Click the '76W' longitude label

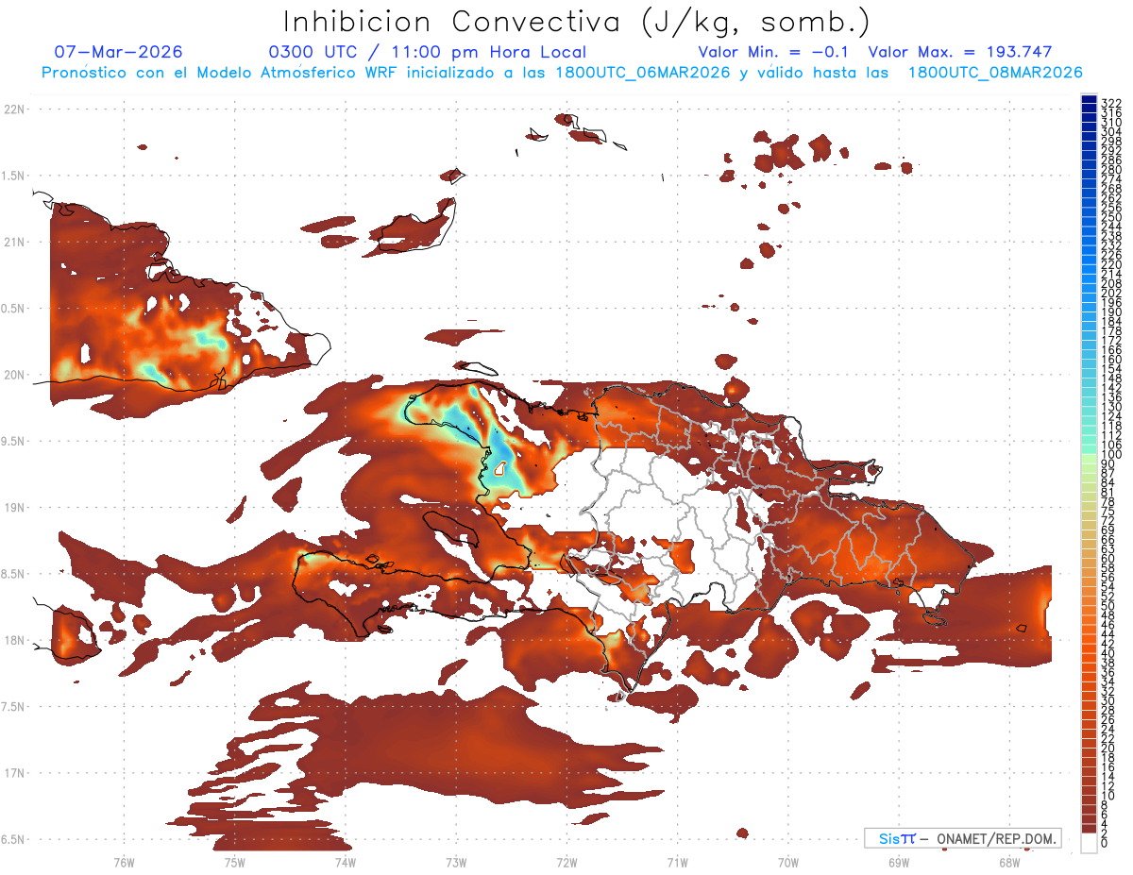click(124, 862)
